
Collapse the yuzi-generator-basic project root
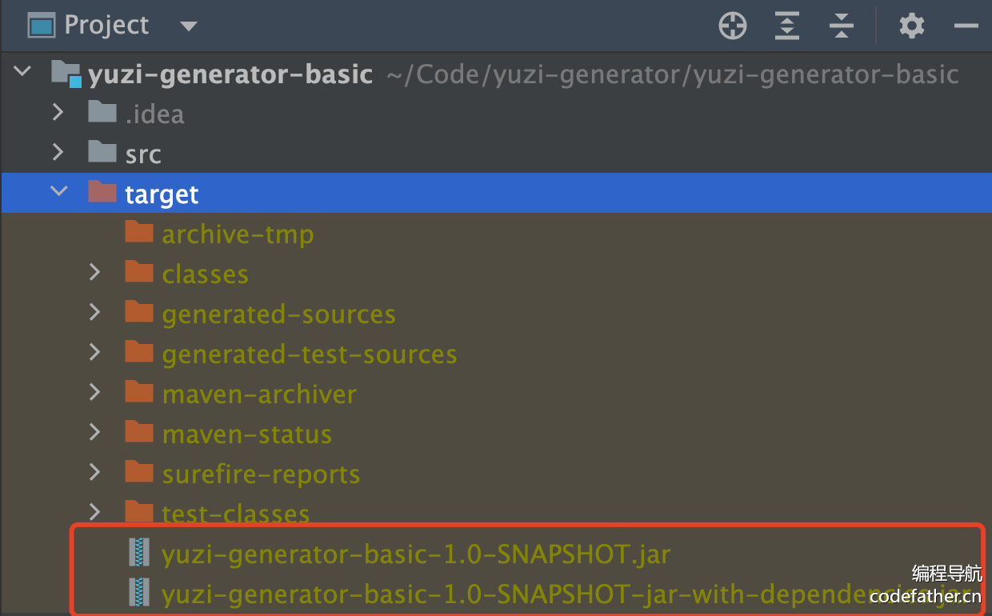pyautogui.click(x=22, y=72)
